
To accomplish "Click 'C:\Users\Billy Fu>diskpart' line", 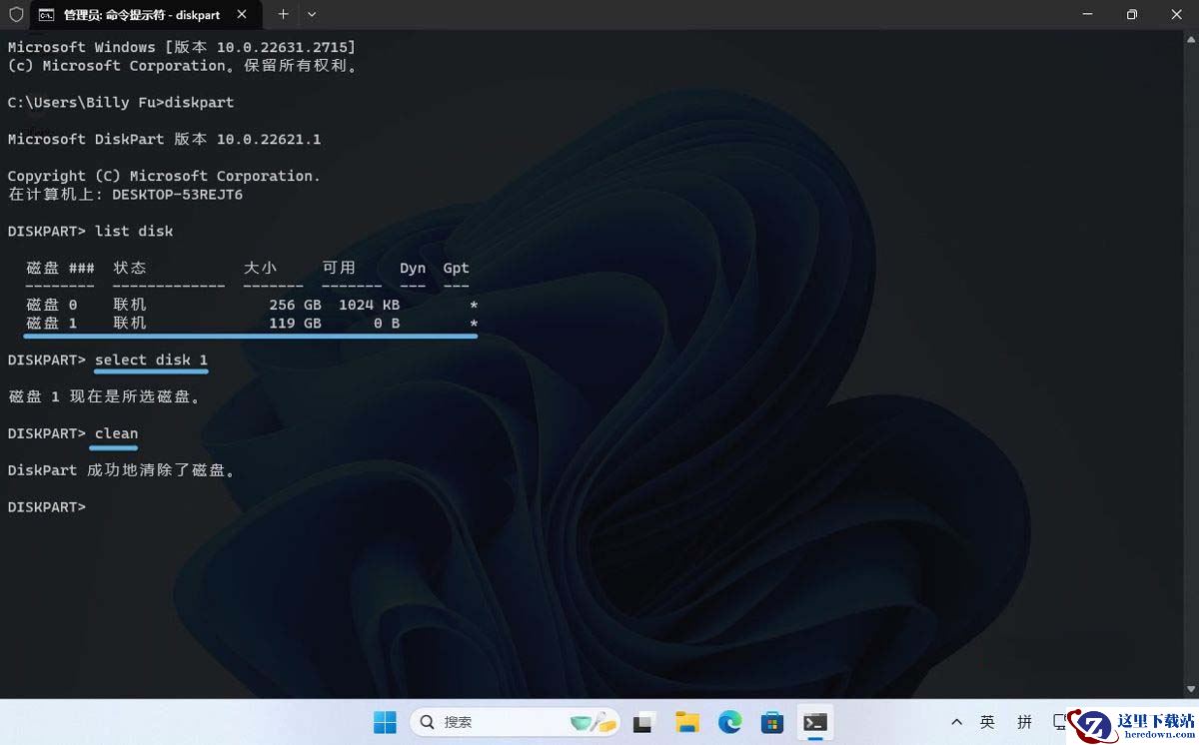I will pyautogui.click(x=121, y=103).
